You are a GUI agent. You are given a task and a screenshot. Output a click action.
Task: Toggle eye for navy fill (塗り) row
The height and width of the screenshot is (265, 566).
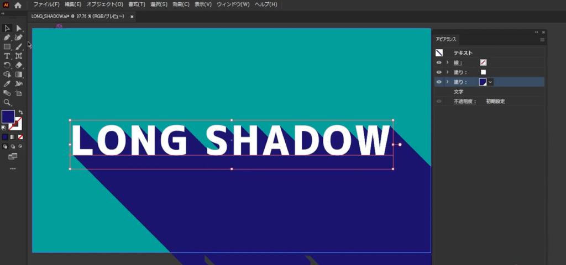tap(439, 82)
